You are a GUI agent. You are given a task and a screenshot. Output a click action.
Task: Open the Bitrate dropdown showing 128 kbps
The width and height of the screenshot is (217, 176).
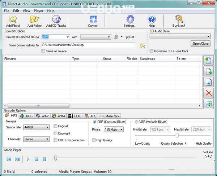[114, 129]
